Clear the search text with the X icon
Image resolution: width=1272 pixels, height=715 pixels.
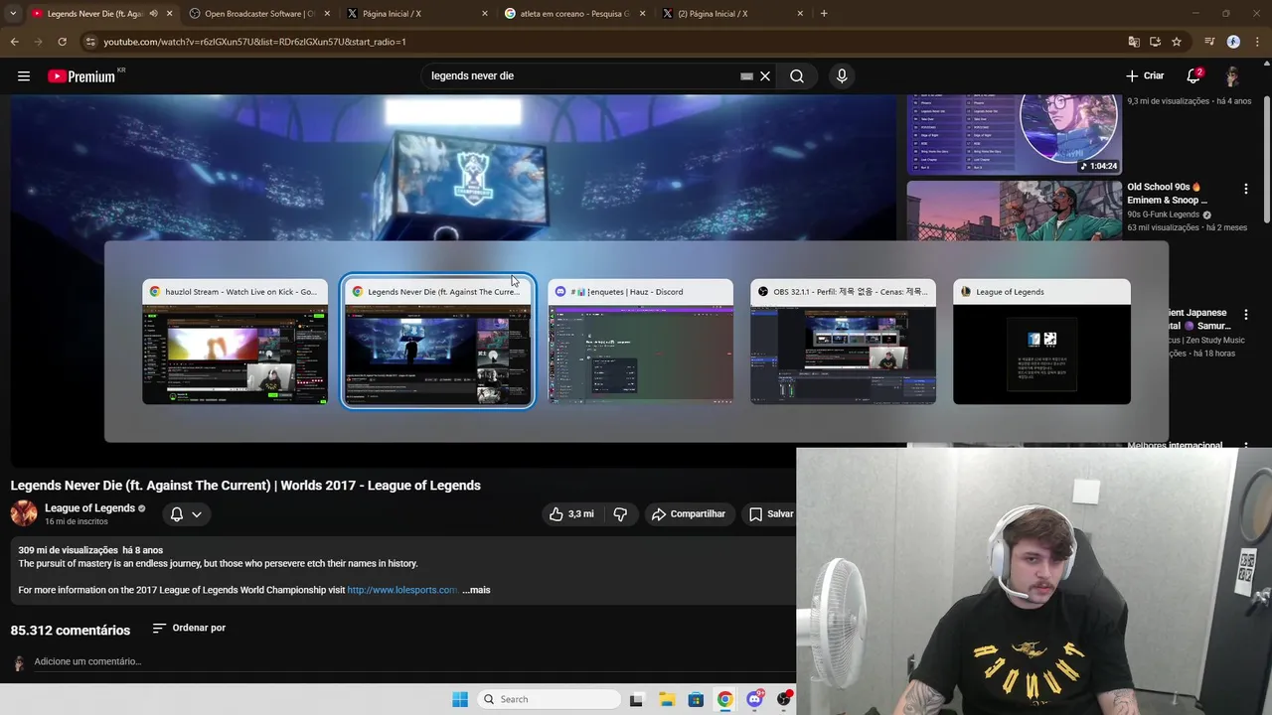765,75
